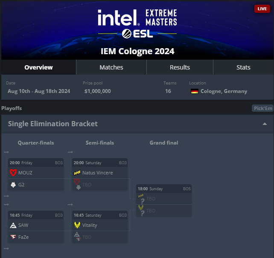Click the Quarter-finals column heading

(x=36, y=143)
